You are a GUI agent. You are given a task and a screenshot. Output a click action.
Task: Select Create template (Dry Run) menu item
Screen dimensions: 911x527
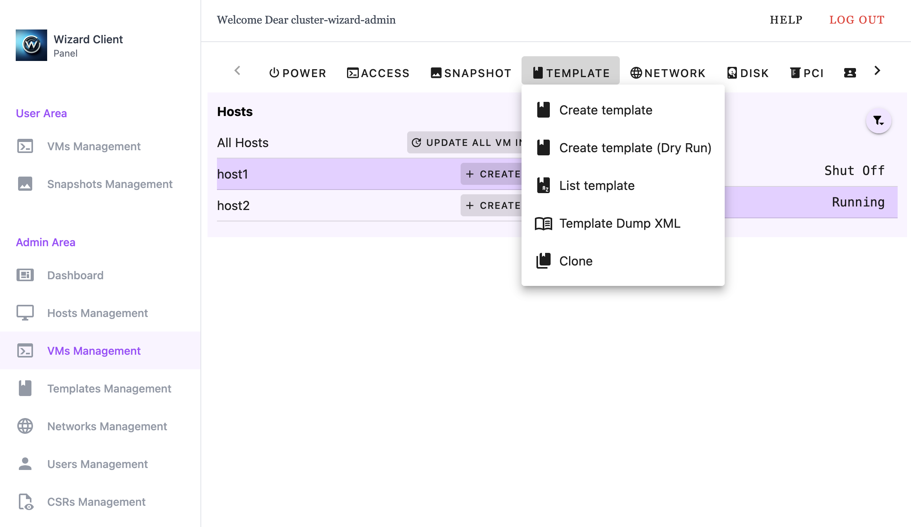pyautogui.click(x=635, y=148)
